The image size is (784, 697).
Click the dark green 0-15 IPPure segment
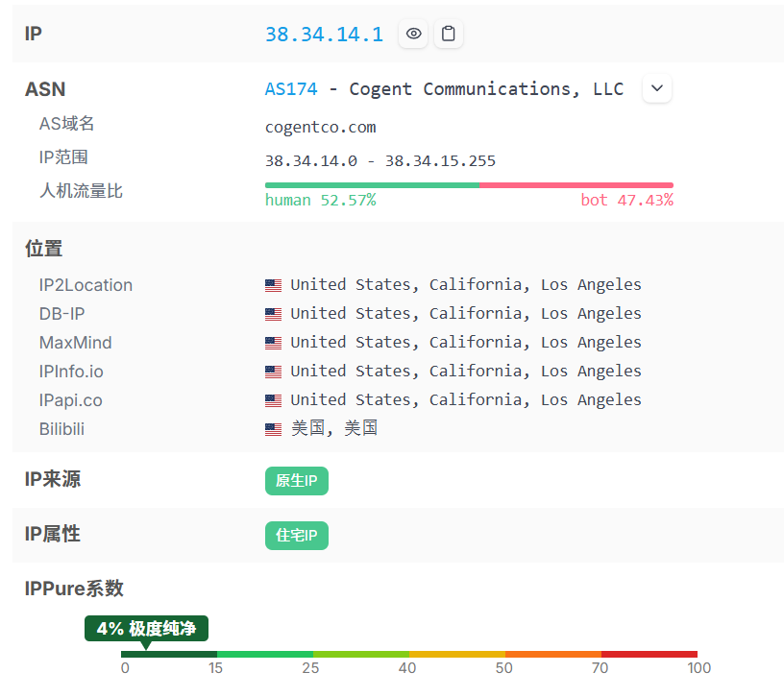click(x=169, y=654)
